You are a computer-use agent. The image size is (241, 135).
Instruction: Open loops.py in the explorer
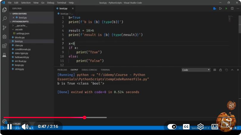click(x=19, y=65)
